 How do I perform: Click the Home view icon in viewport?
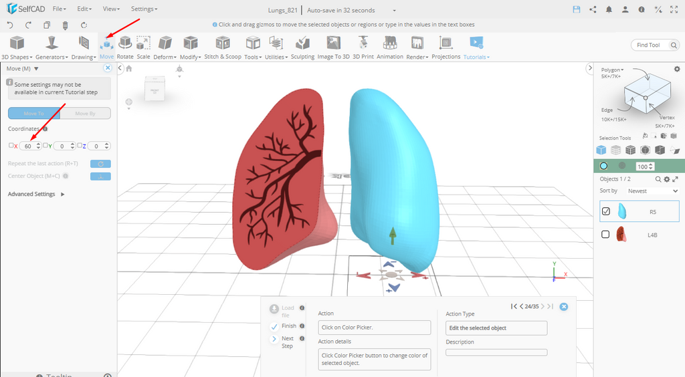pyautogui.click(x=129, y=68)
